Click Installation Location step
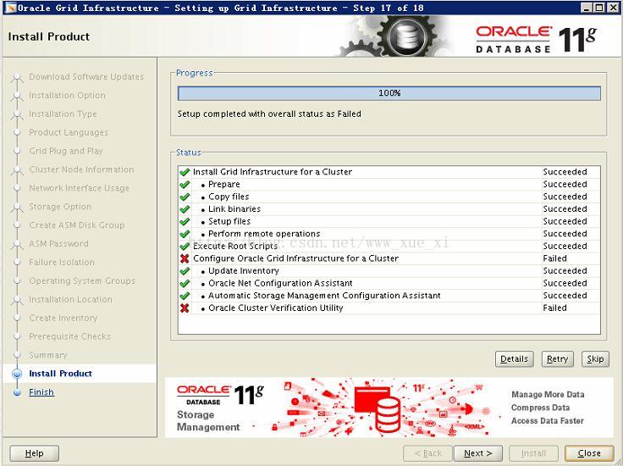Screen dimensions: 623x466 (x=70, y=299)
